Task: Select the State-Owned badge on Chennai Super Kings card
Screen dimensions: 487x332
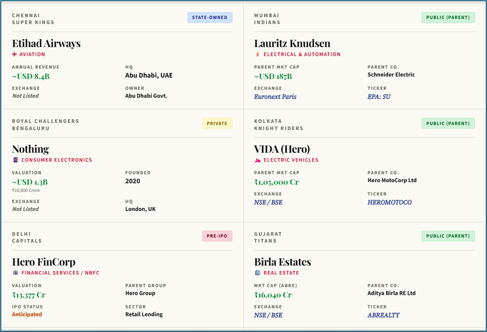Action: coord(209,18)
